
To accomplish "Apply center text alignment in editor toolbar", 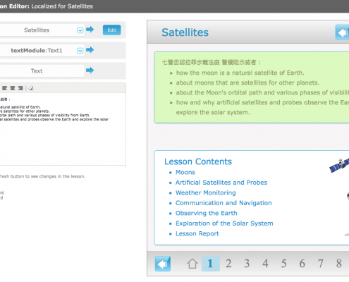I will 13,88.
